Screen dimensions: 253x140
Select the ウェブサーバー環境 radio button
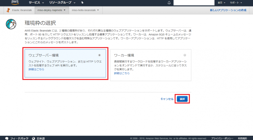coord(99,55)
